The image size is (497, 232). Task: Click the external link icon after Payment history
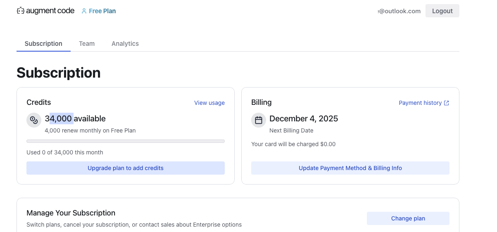pos(446,103)
